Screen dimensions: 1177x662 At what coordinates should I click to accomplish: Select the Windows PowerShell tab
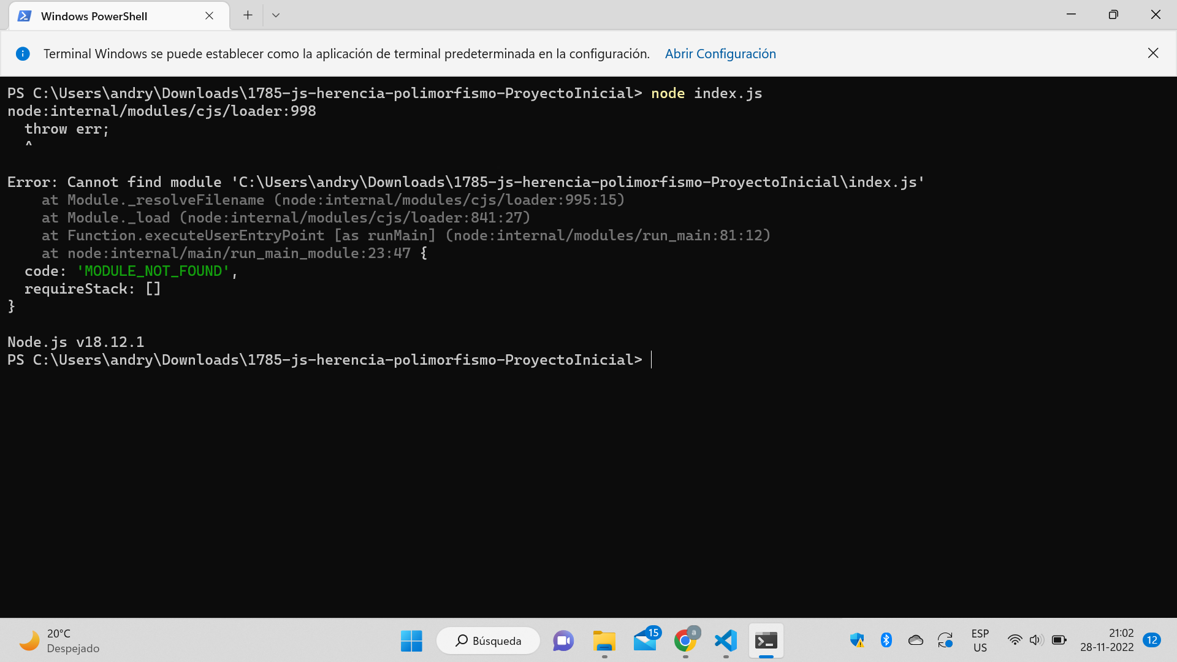pos(119,16)
